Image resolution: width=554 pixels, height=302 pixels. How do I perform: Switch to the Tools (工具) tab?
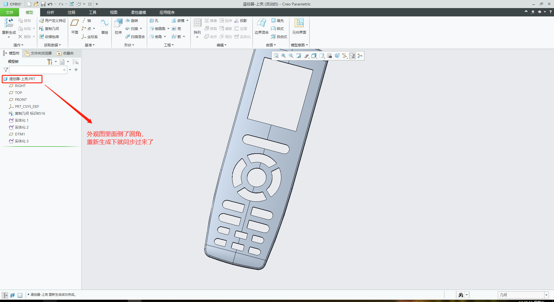click(93, 12)
